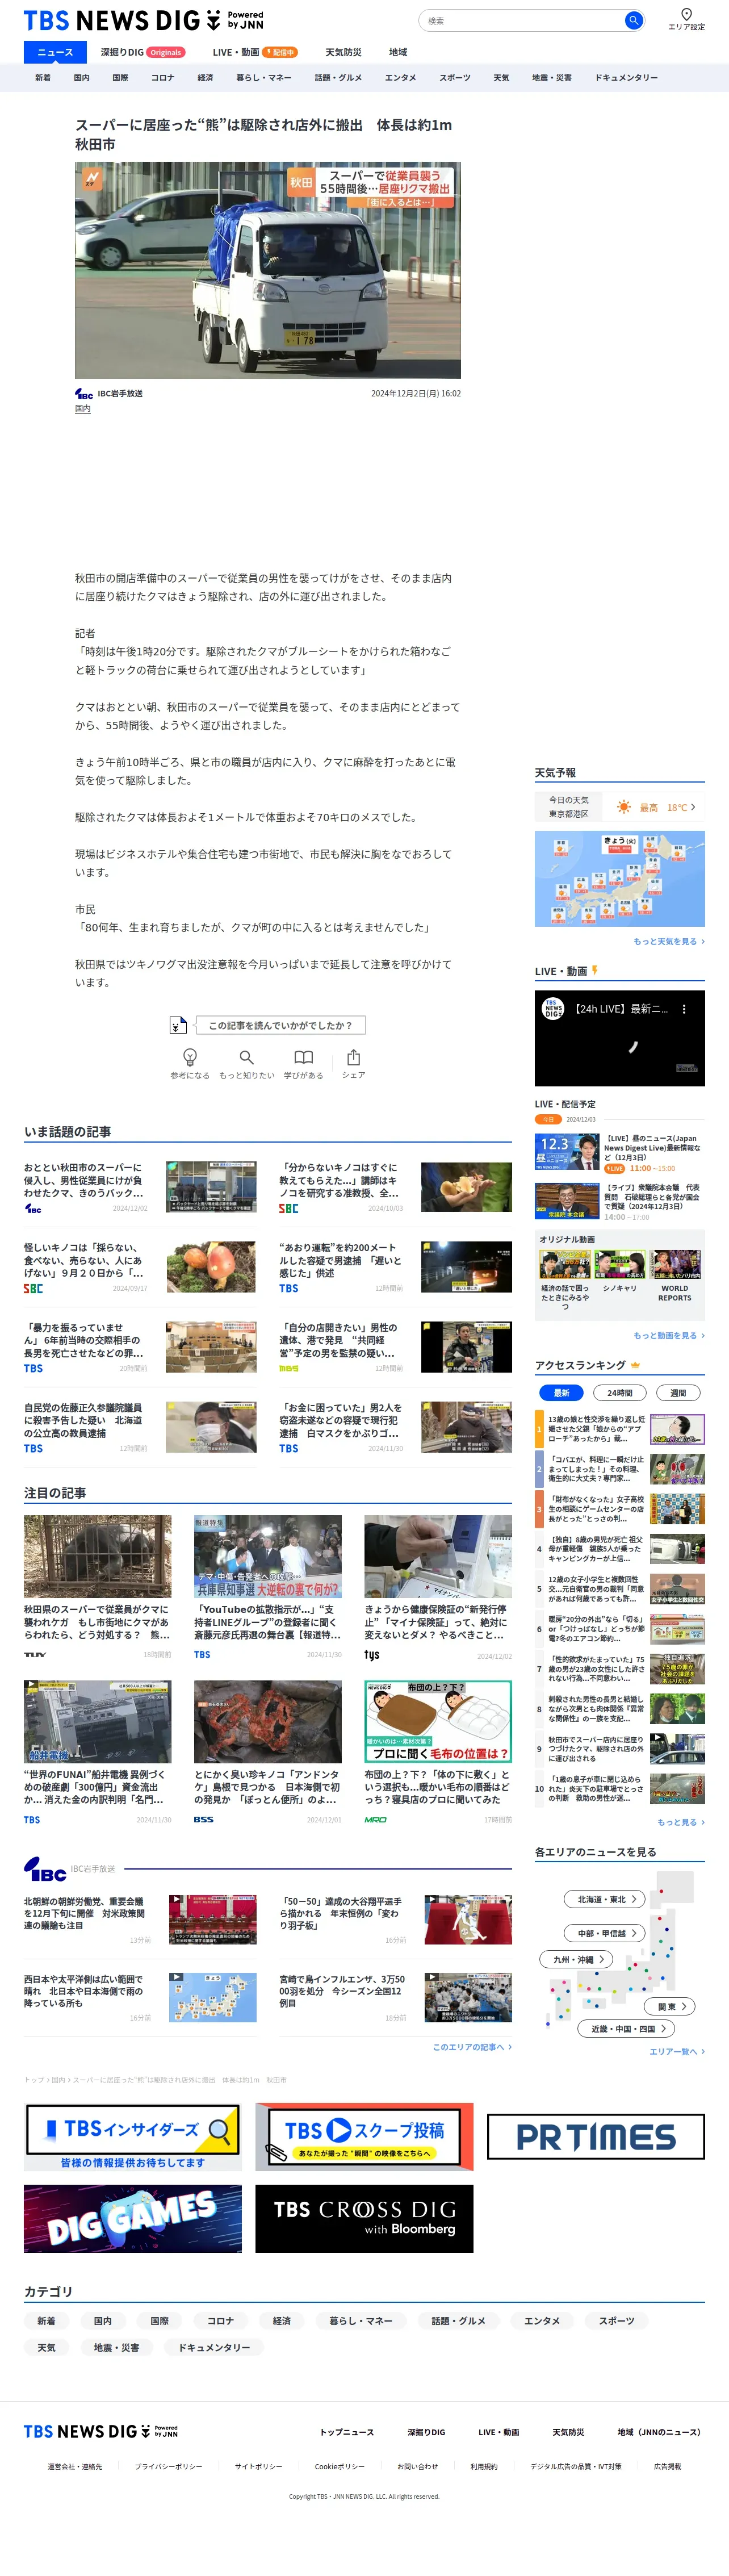The image size is (729, 2576).
Task: Select the 24時間 ranking tab
Action: 619,1393
